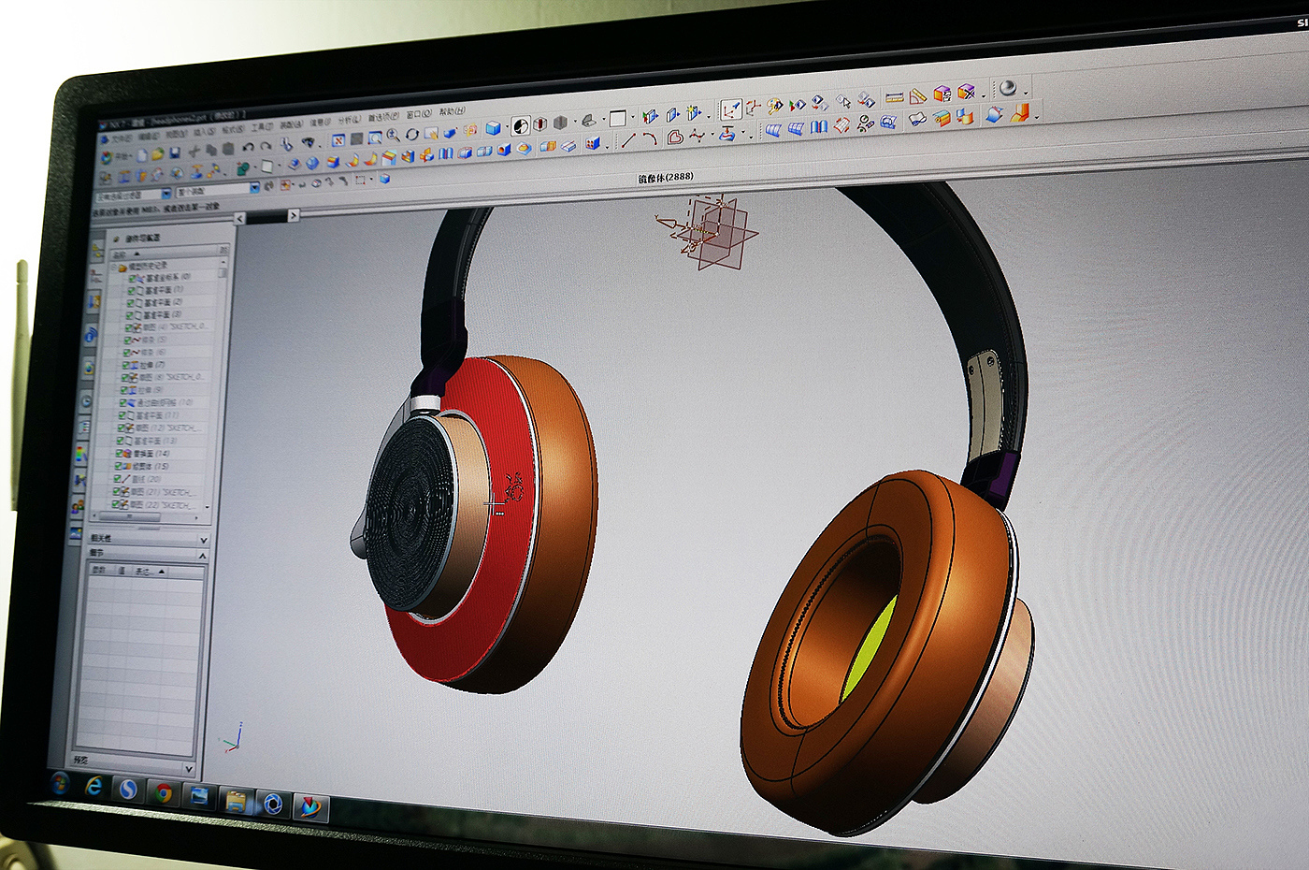Expand the 预览 panel section
This screenshot has width=1309, height=870.
point(189,769)
